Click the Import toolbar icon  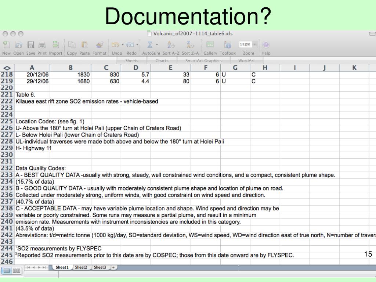pyautogui.click(x=56, y=44)
